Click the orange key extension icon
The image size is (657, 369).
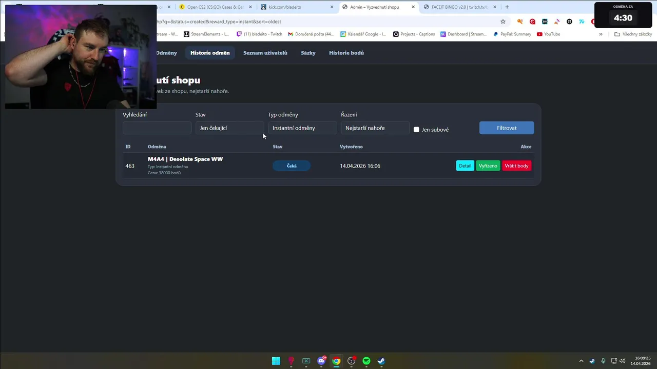[x=520, y=22]
